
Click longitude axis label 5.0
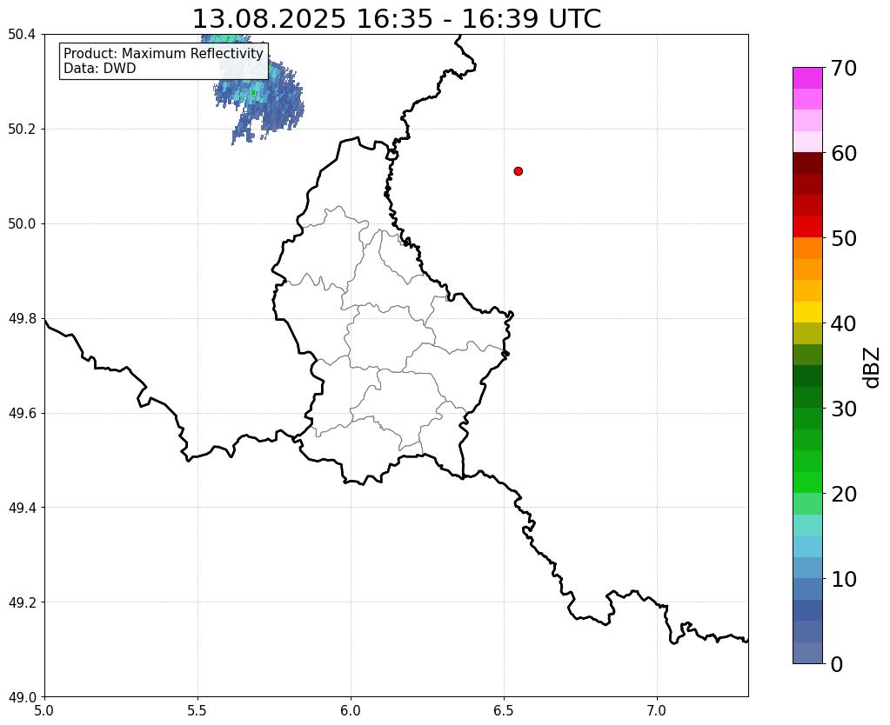(44, 711)
